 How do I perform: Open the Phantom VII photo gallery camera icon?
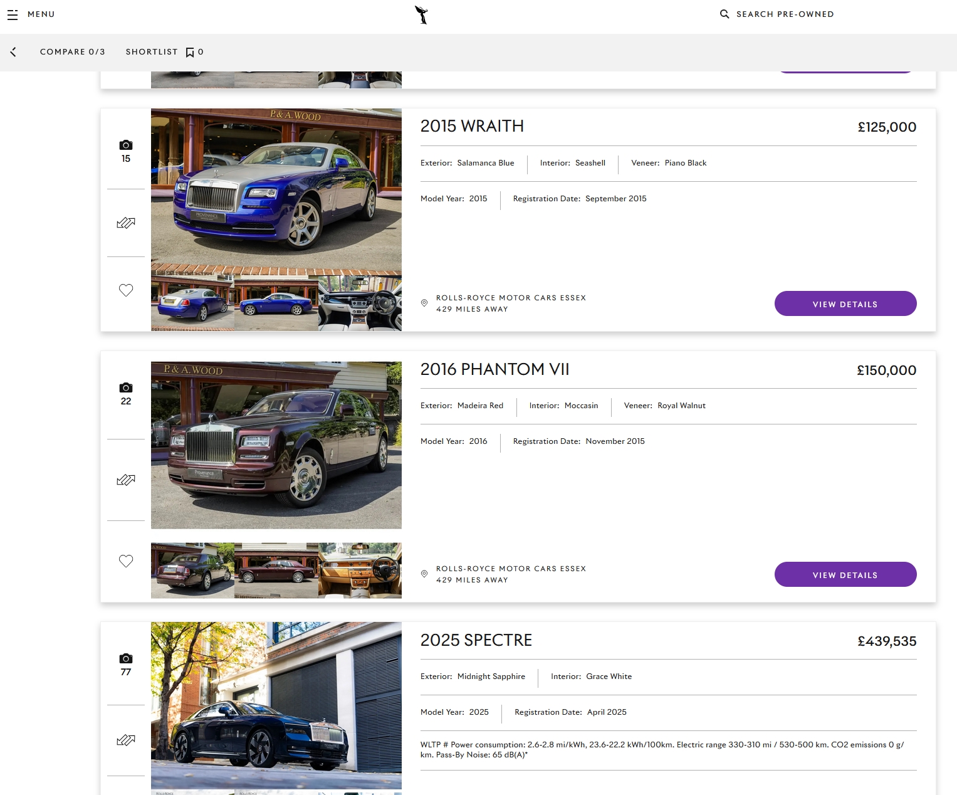coord(126,387)
